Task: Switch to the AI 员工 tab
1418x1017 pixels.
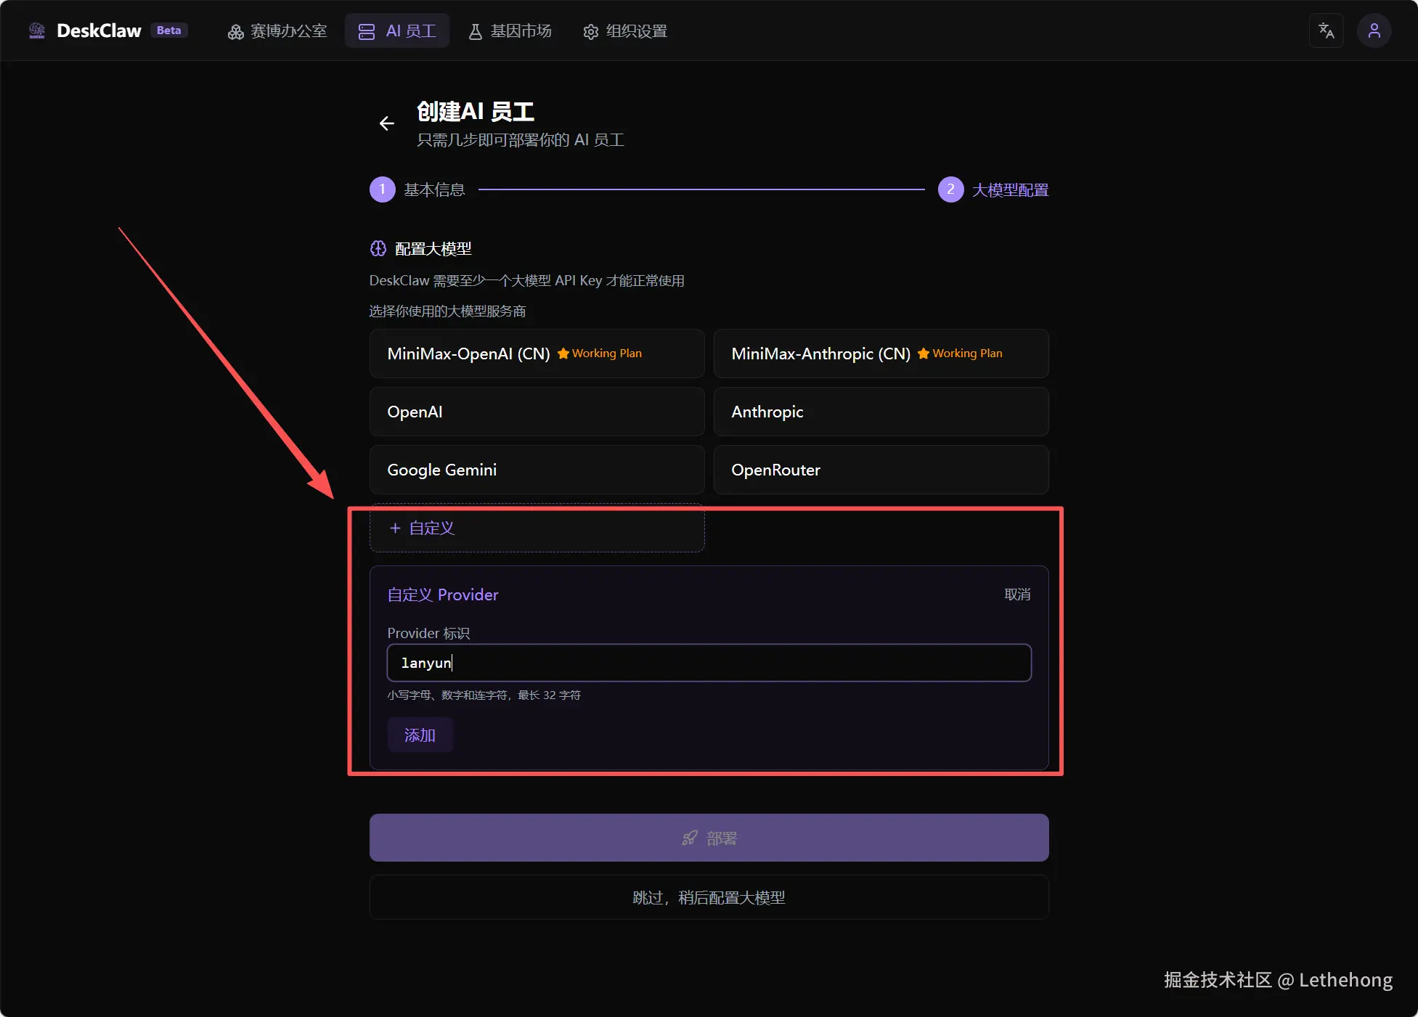Action: (397, 31)
